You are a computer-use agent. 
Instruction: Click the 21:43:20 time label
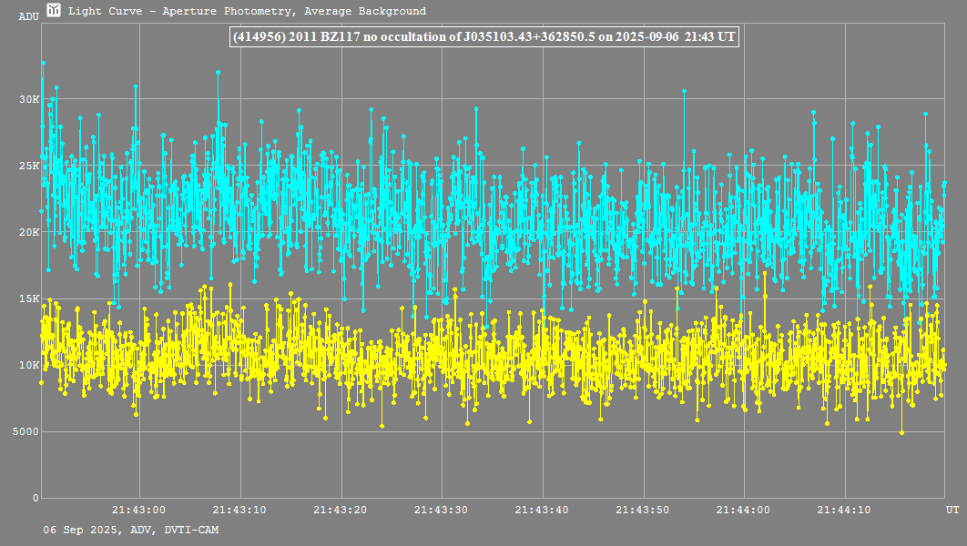pyautogui.click(x=341, y=510)
